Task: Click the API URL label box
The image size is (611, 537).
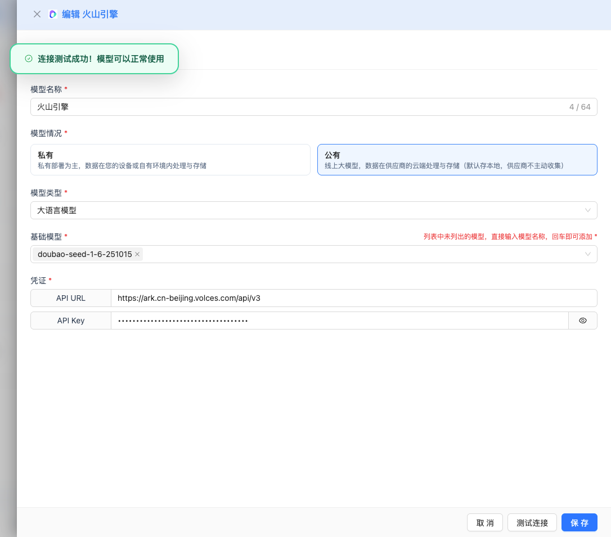Action: (71, 298)
